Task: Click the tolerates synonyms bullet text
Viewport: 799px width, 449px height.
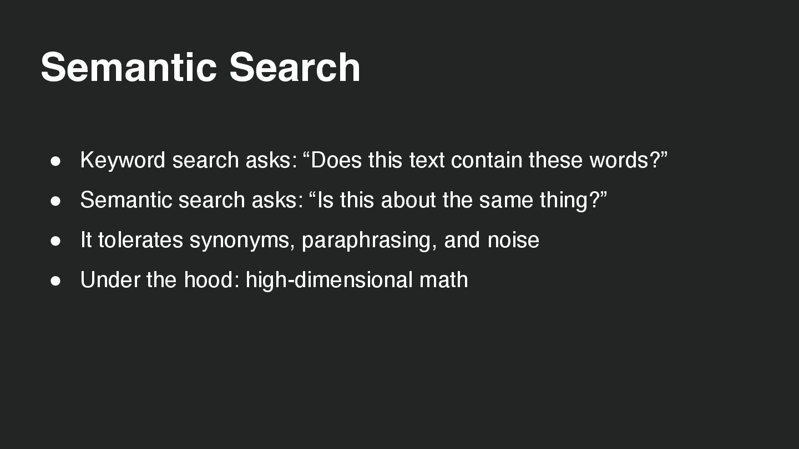Action: [310, 240]
